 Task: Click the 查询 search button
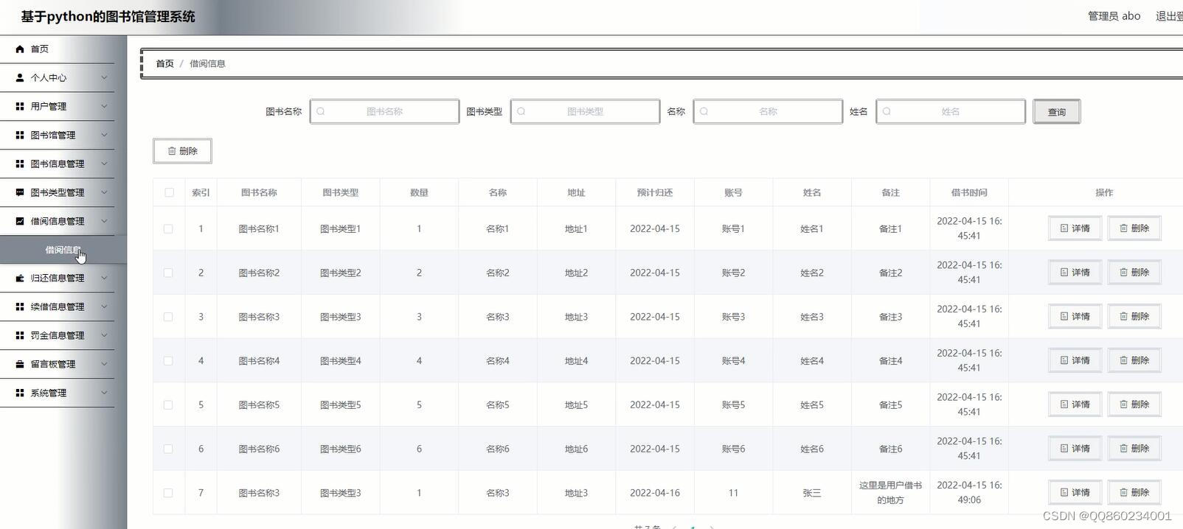click(1057, 112)
